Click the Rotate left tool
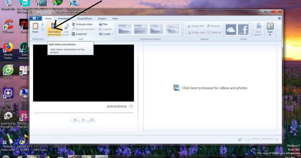Viewport: 301px width, 158px height. [x=196, y=26]
